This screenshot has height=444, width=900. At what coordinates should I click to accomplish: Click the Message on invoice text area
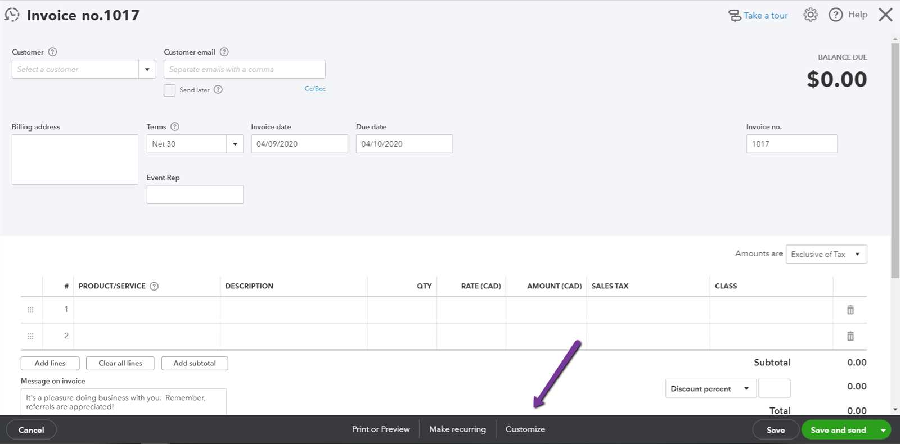[124, 402]
